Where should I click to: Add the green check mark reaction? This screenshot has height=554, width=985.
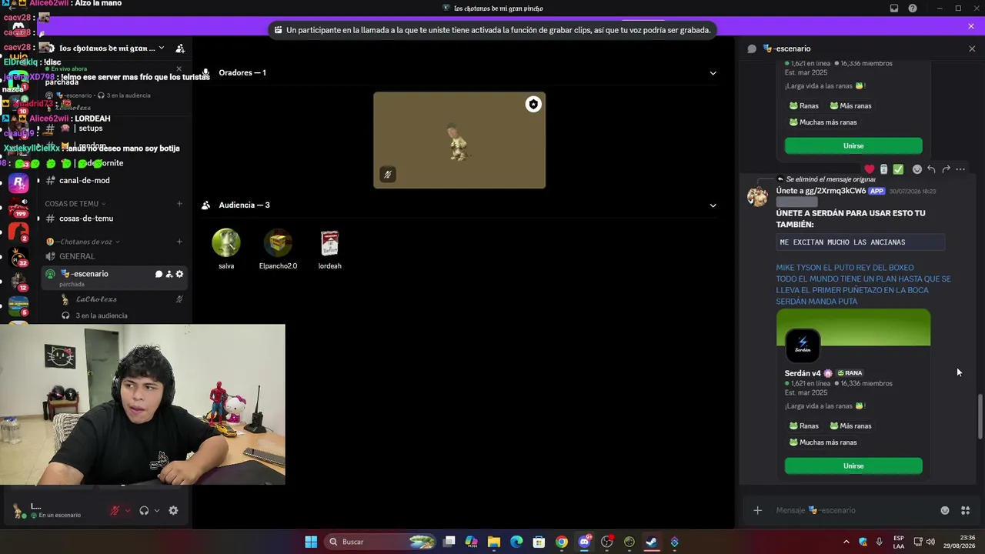pos(898,169)
